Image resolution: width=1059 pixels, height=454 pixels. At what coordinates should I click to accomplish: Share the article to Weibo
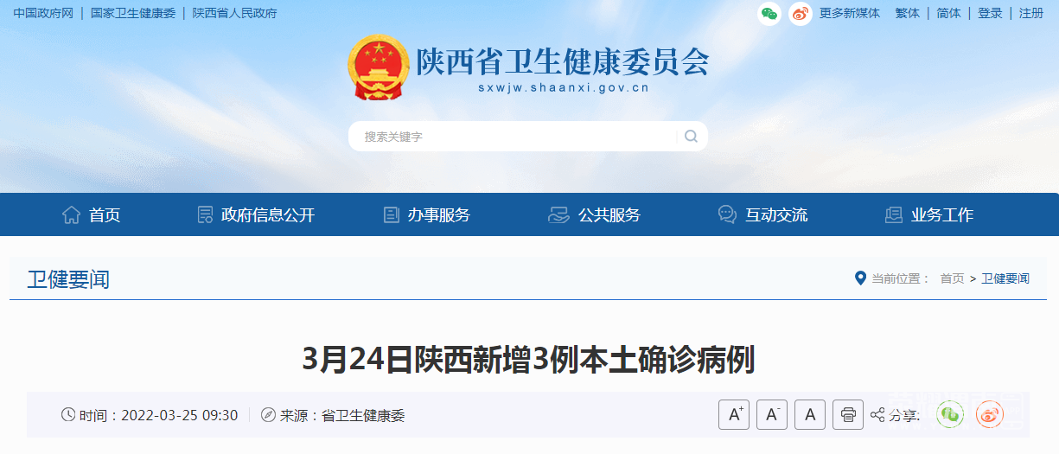(990, 415)
